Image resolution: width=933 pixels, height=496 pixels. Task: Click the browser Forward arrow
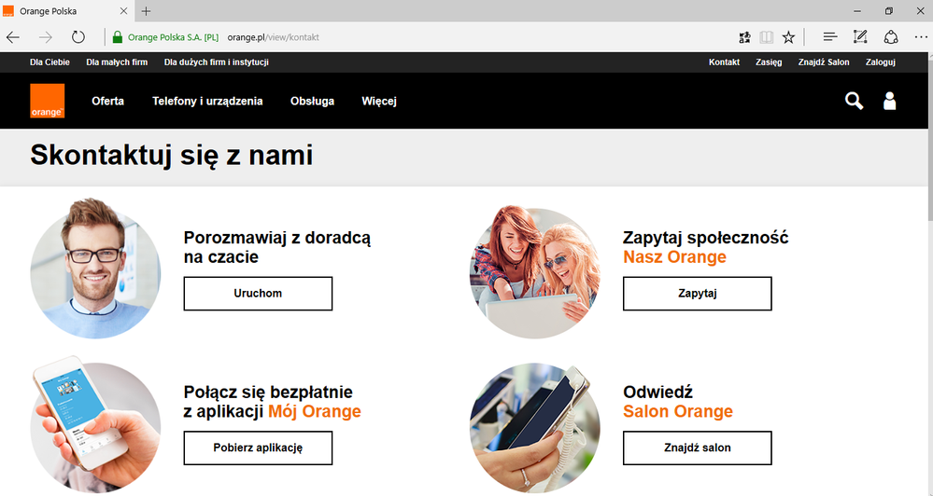pos(45,37)
